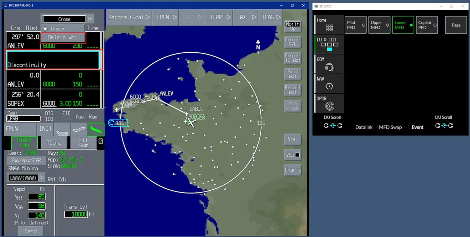
Task: Select the TComp tab
Action: [54, 143]
